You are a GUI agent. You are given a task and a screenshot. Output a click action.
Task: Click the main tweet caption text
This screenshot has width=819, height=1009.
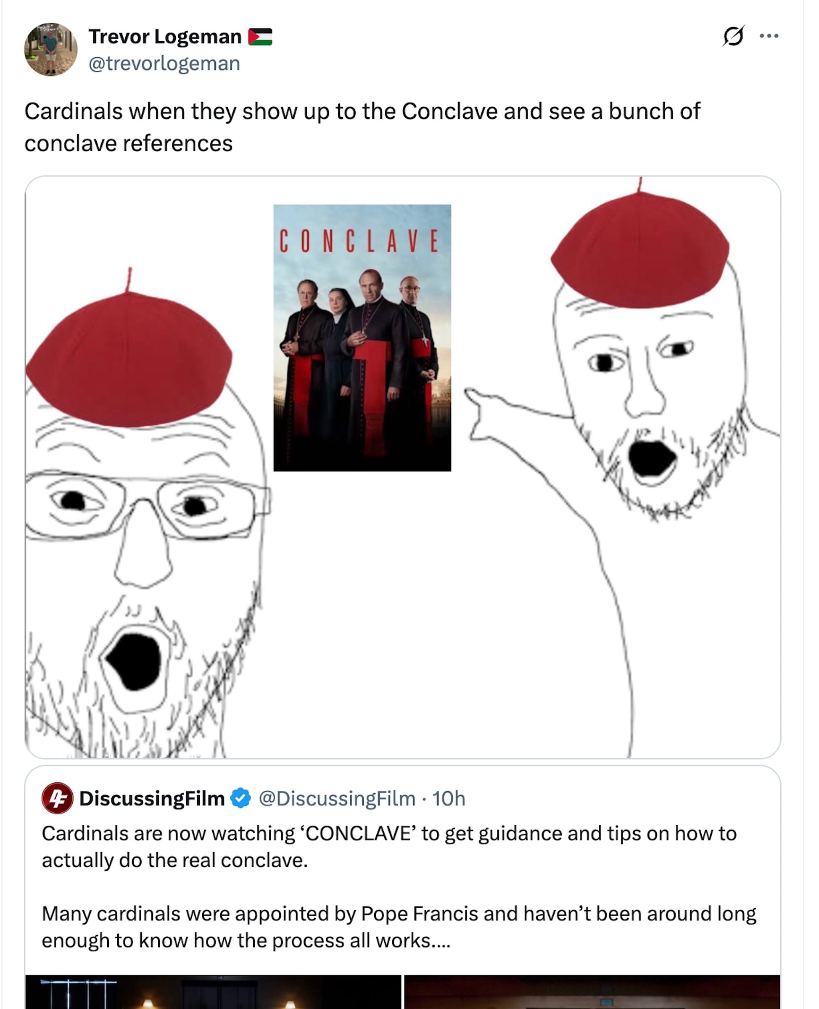tap(362, 127)
